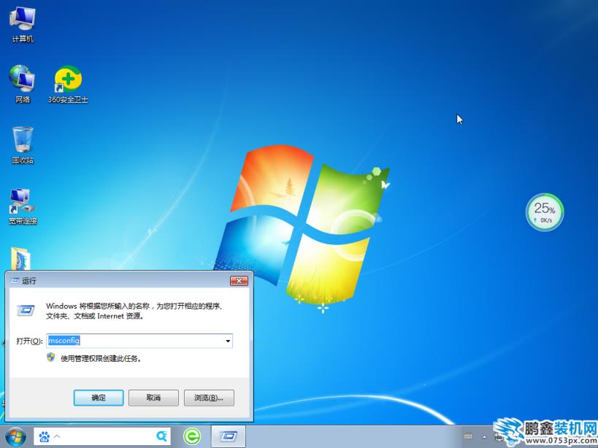This screenshot has height=448, width=598.
Task: Click the 360 floating 25% speed ball
Action: (545, 212)
